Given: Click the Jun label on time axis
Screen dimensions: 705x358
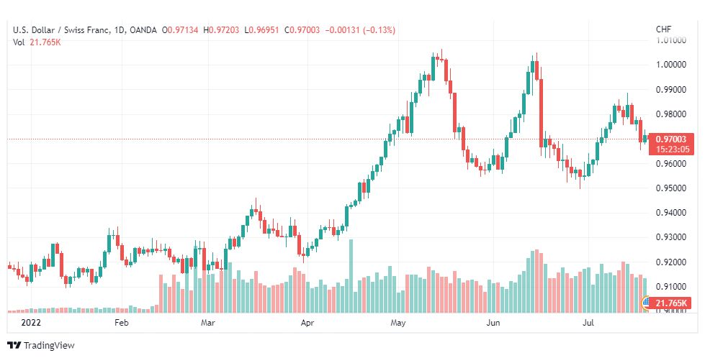Looking at the screenshot, I should [493, 323].
